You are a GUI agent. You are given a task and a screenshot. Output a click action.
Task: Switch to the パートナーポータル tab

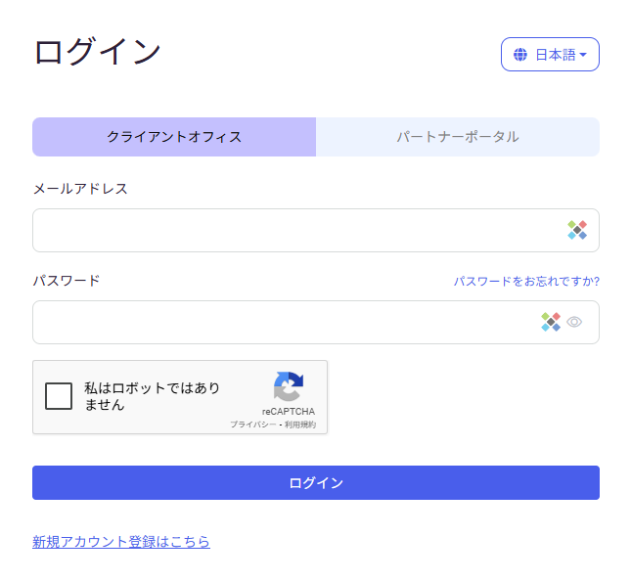458,137
